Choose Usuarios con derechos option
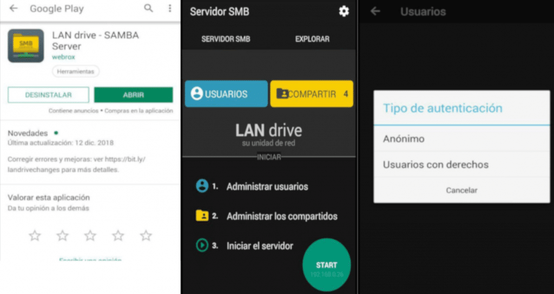Image resolution: width=554 pixels, height=294 pixels. [462, 164]
